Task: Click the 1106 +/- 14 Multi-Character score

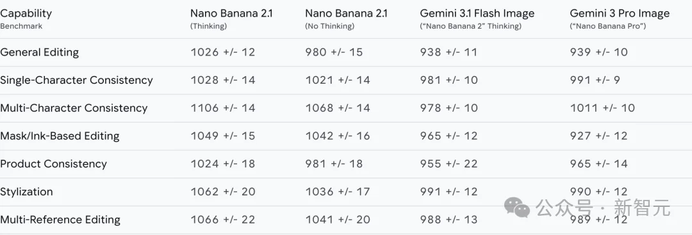Action: click(223, 109)
